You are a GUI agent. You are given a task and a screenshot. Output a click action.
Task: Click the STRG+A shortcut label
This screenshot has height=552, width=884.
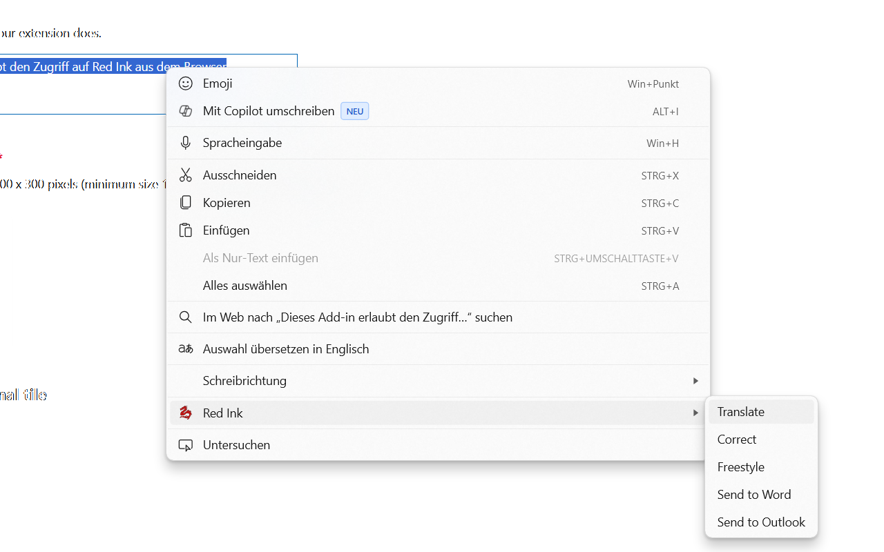point(660,286)
